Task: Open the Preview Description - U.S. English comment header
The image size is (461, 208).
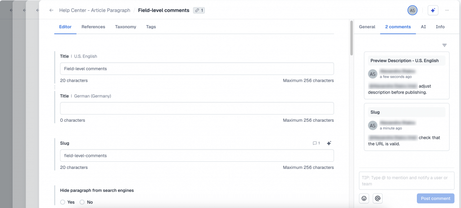Action: pos(407,61)
